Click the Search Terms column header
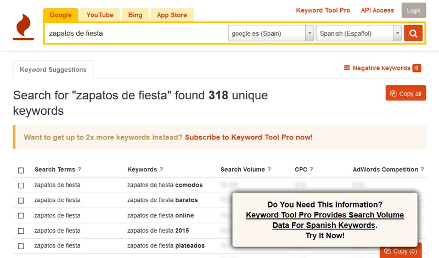Viewport: 439px width, 258px height. (55, 170)
